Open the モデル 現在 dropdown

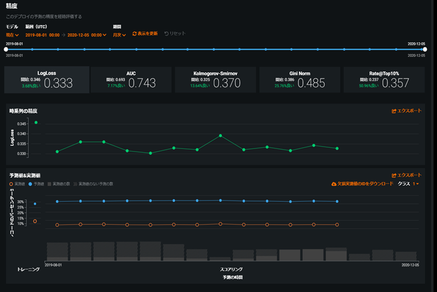point(12,35)
